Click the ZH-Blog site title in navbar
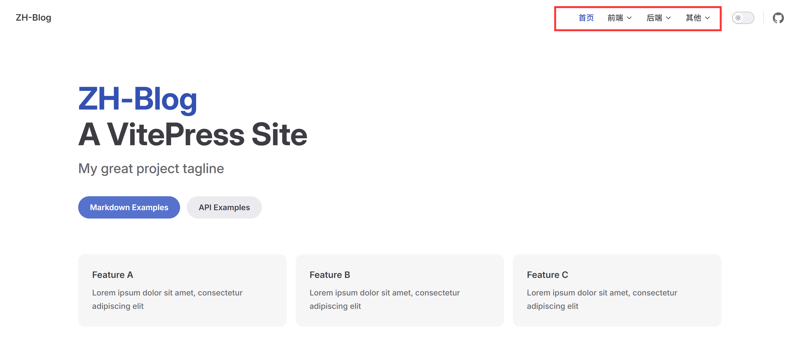Viewport: 794px width, 337px height. tap(34, 18)
